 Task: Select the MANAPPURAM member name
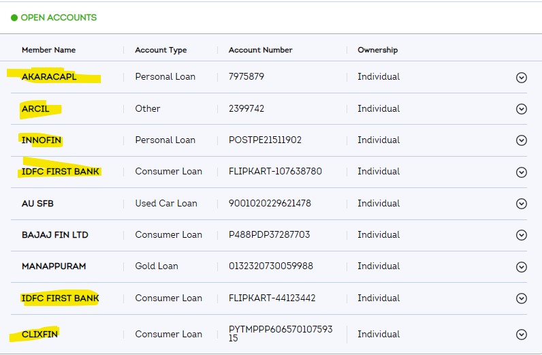pos(54,266)
